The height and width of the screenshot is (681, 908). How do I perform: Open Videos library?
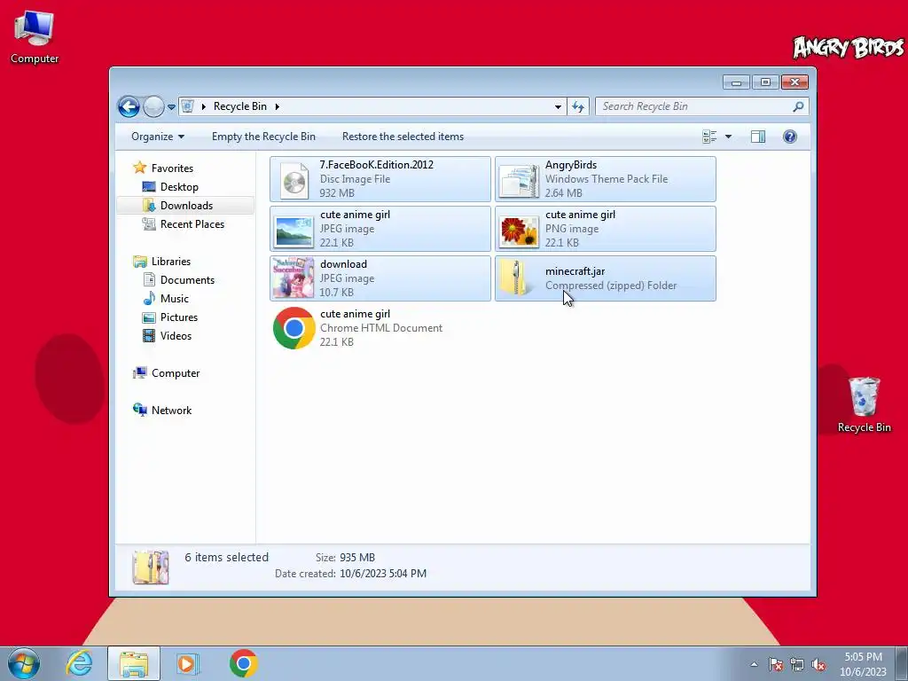point(176,336)
